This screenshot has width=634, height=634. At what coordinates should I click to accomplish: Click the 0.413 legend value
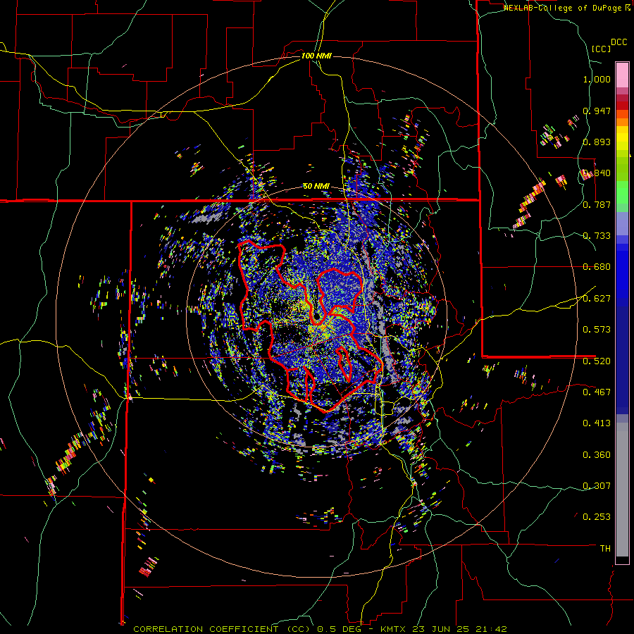(x=597, y=423)
